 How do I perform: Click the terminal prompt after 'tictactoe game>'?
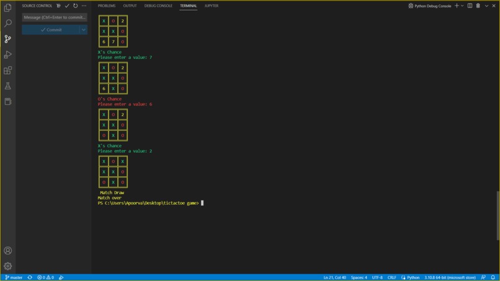click(202, 203)
